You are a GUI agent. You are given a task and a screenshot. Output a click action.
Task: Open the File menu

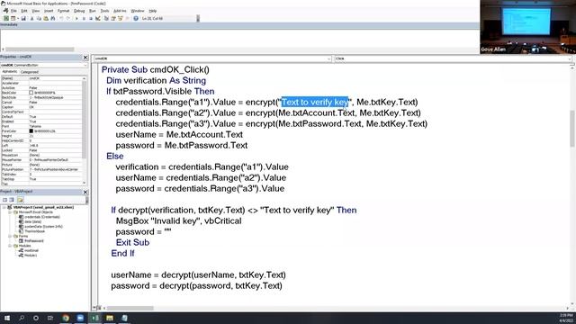click(13, 11)
